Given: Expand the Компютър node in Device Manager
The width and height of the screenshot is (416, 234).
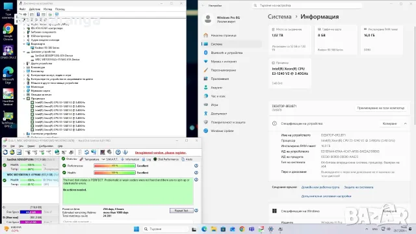Looking at the screenshot, I should click(24, 71).
